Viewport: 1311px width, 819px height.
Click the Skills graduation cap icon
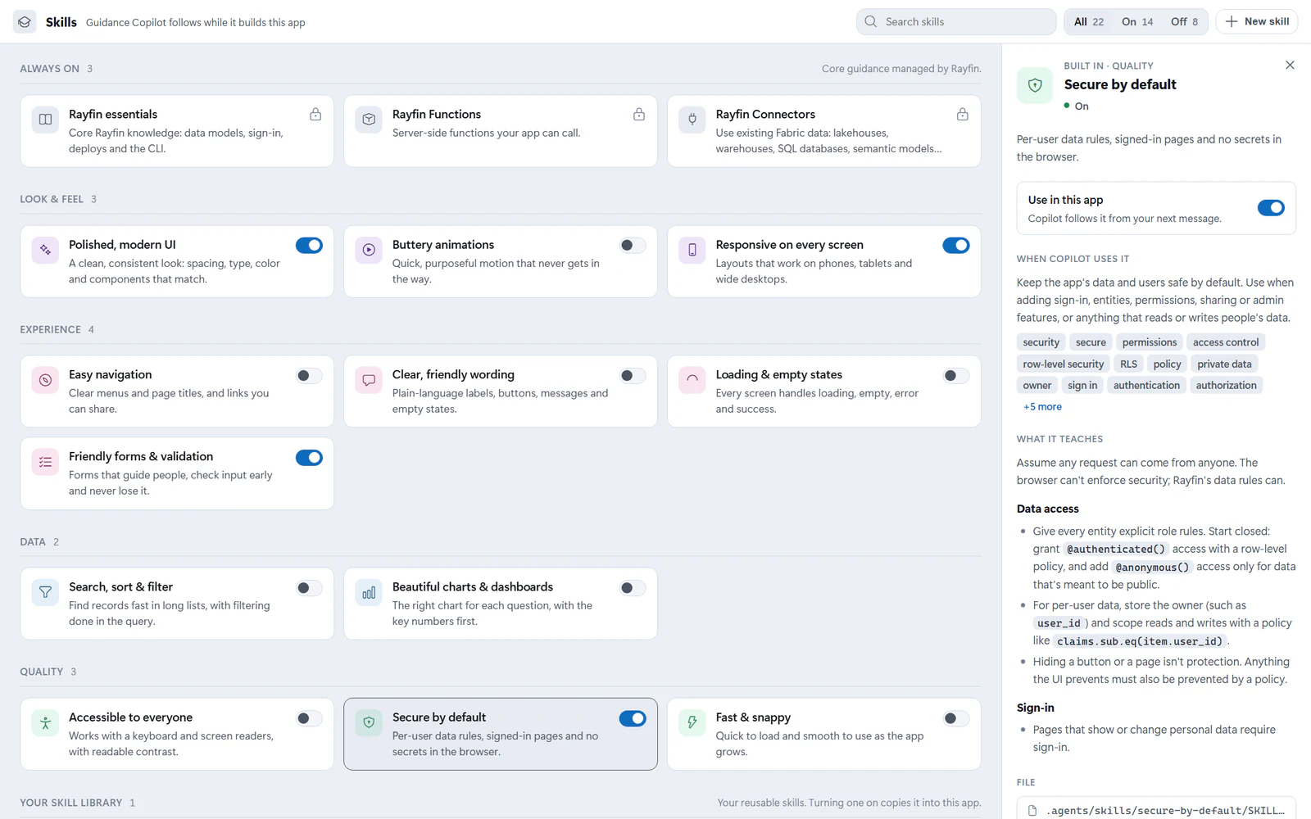click(x=25, y=22)
